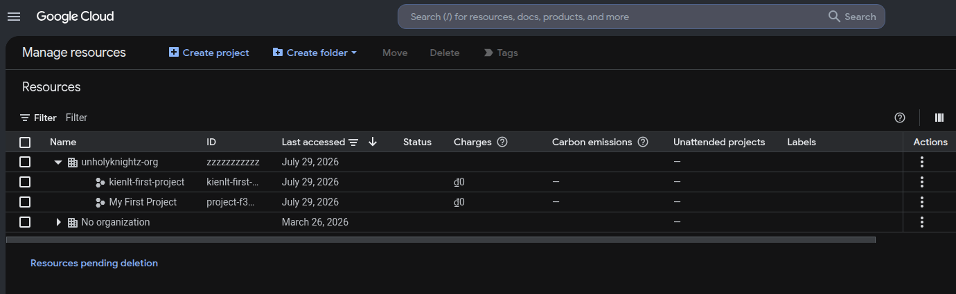
Task: Click the kienlt-first-project project icon
Action: point(100,183)
